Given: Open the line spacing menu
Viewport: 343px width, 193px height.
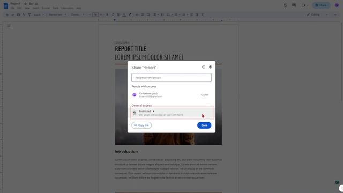Looking at the screenshot, I should (x=162, y=14).
